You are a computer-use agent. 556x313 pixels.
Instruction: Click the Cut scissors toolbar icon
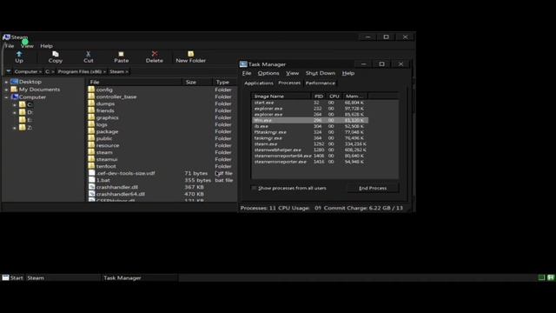click(x=89, y=54)
